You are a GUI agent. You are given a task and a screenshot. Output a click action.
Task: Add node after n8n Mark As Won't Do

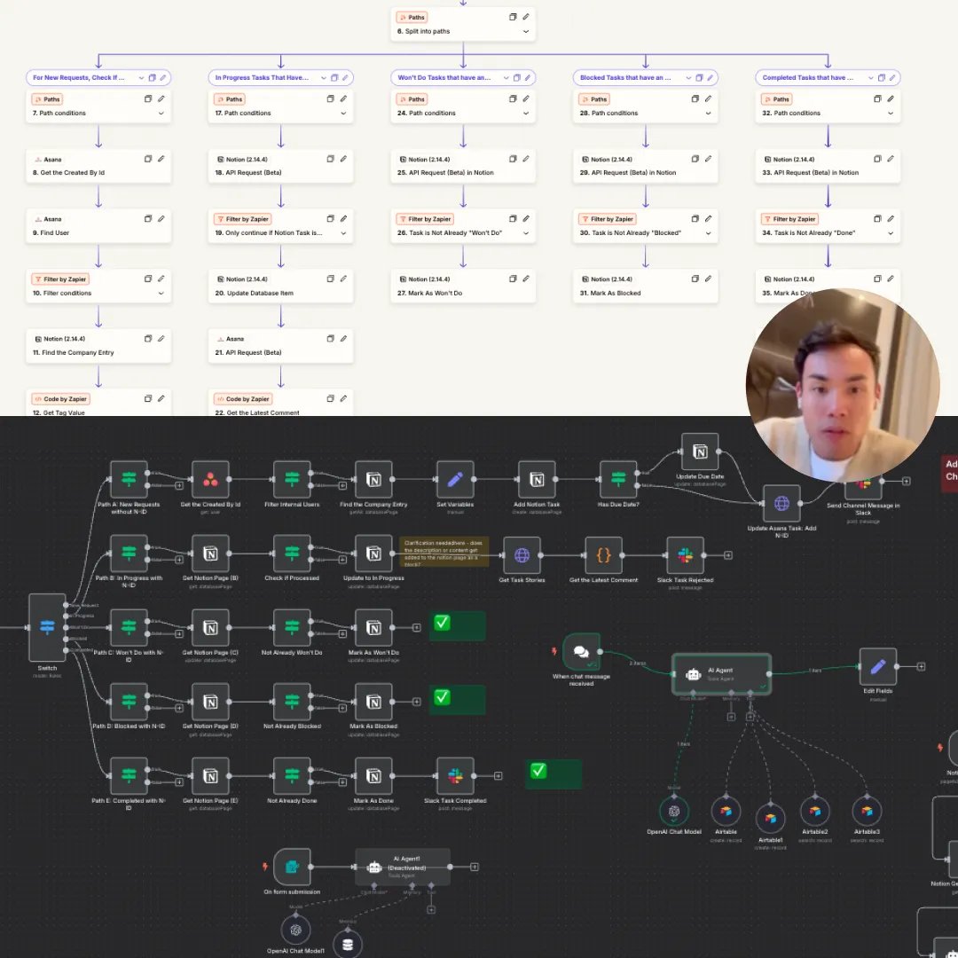point(417,627)
